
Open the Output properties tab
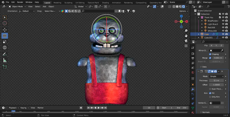pyautogui.click(x=193, y=59)
